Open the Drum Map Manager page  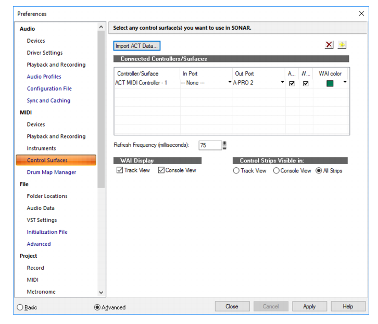[52, 172]
